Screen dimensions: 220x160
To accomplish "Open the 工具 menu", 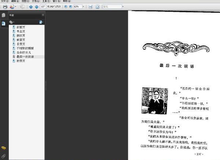I will [x=46, y=1].
